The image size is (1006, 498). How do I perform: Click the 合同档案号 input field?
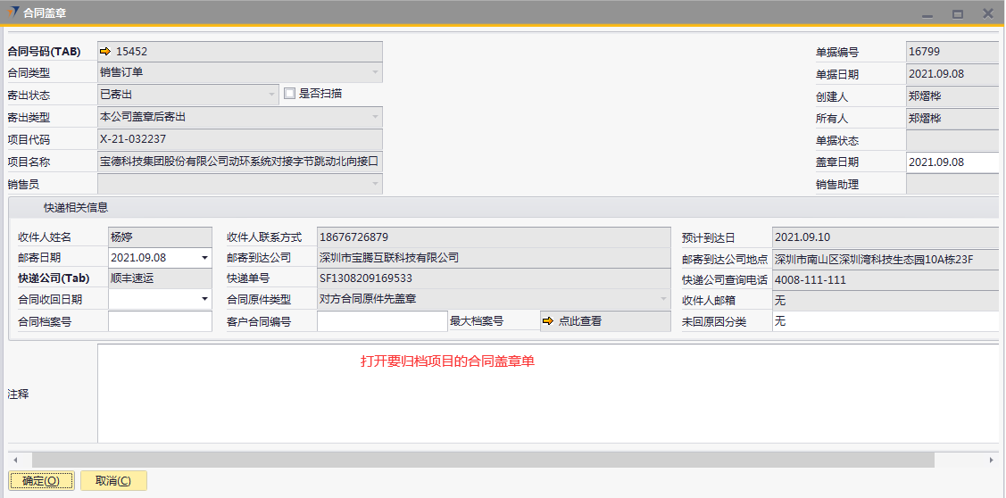tap(160, 321)
